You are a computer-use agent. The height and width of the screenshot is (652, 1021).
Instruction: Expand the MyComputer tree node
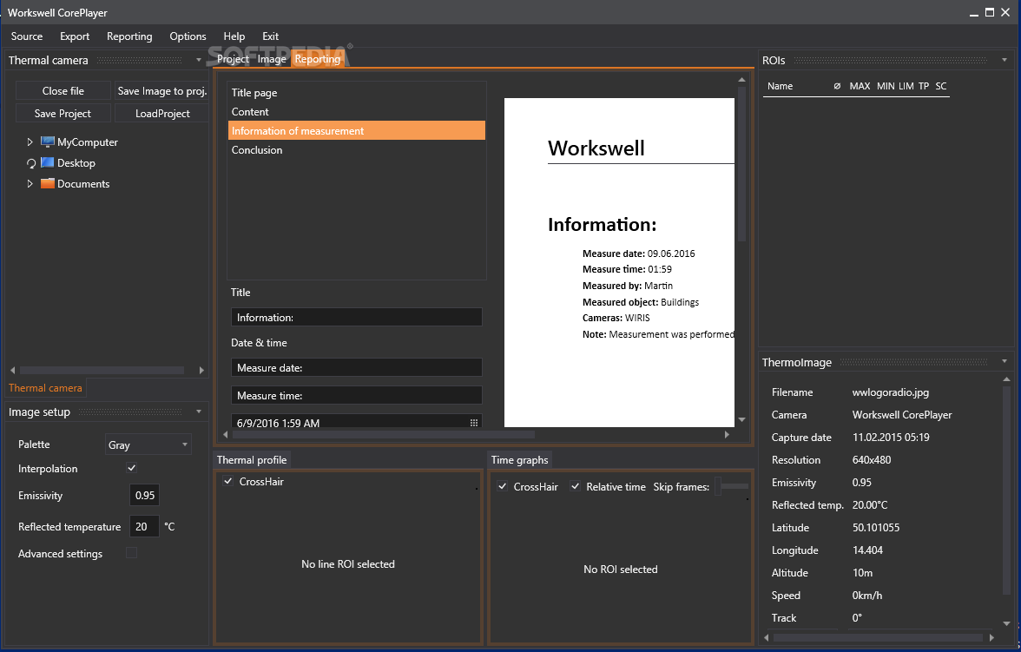pyautogui.click(x=30, y=142)
